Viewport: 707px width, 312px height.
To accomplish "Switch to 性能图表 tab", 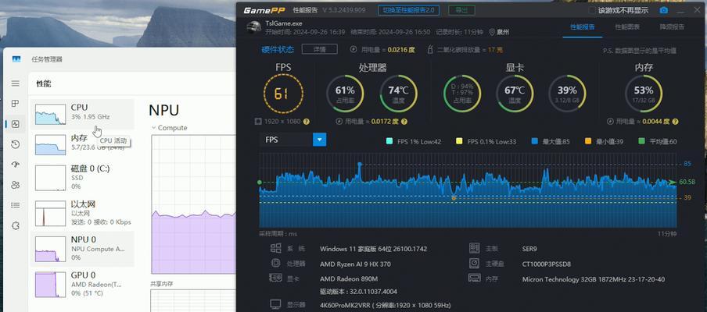I will pyautogui.click(x=627, y=27).
